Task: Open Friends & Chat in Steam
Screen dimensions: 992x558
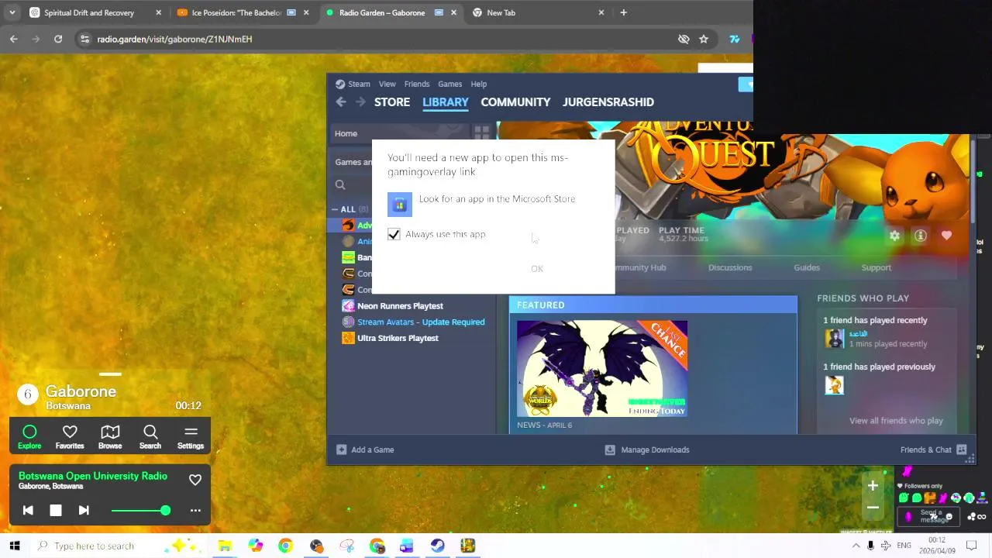Action: (x=933, y=449)
